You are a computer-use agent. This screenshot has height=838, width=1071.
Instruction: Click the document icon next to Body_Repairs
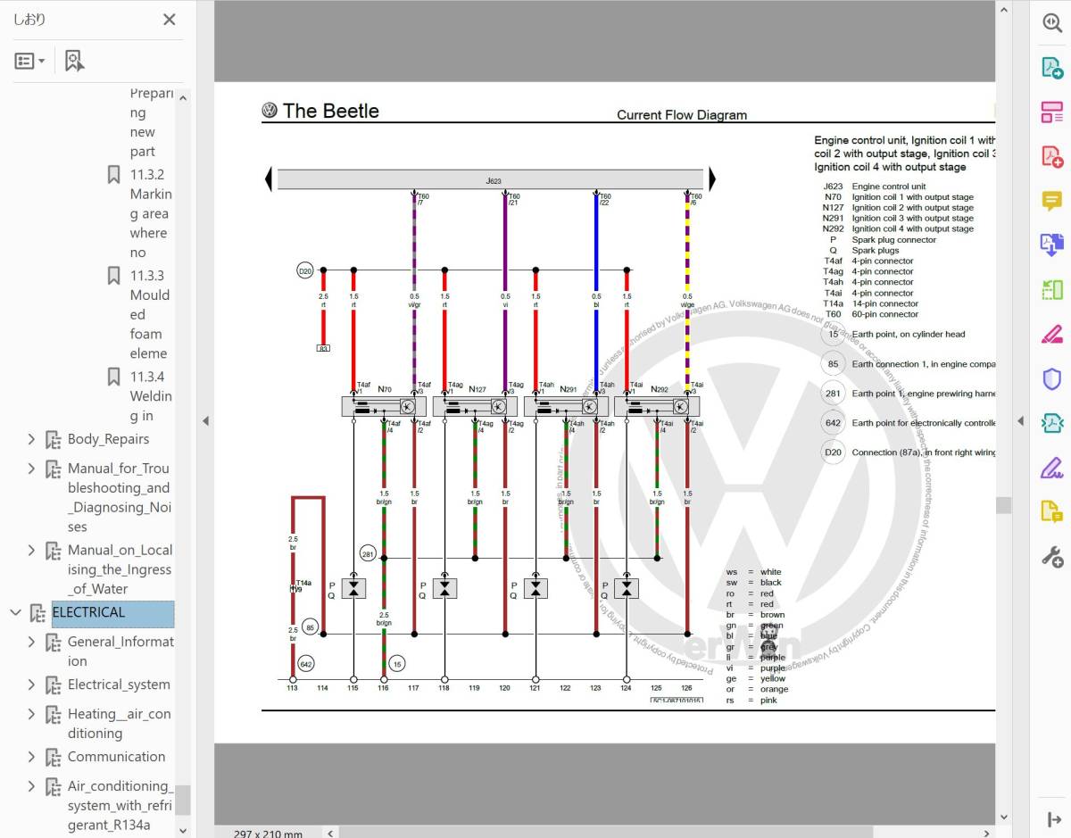(x=53, y=439)
